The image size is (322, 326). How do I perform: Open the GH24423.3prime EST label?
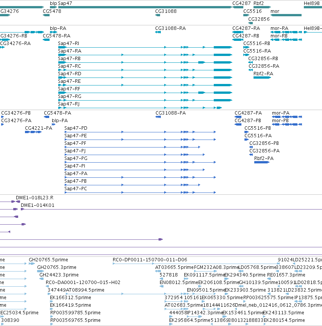(59, 275)
